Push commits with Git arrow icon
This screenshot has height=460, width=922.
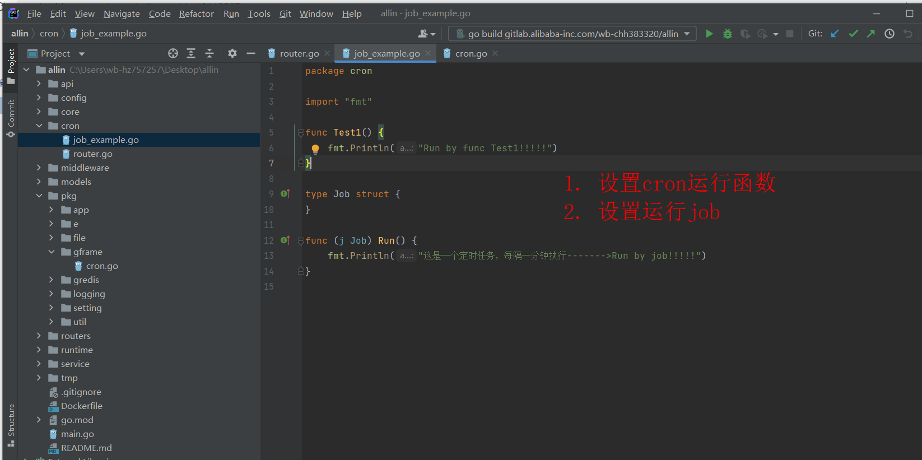871,34
